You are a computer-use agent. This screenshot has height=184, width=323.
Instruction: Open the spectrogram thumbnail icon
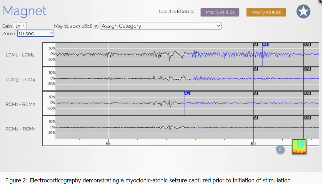(x=299, y=147)
